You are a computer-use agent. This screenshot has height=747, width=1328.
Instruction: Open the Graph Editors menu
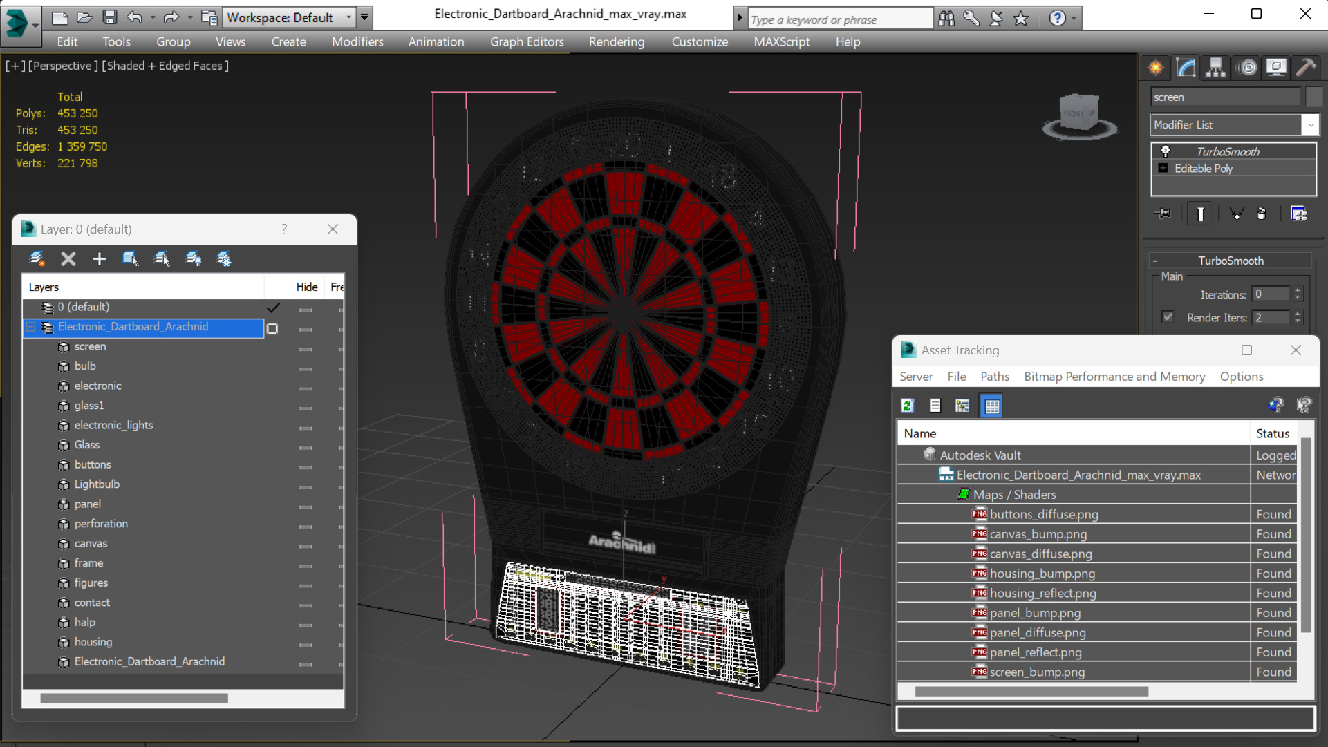tap(527, 42)
